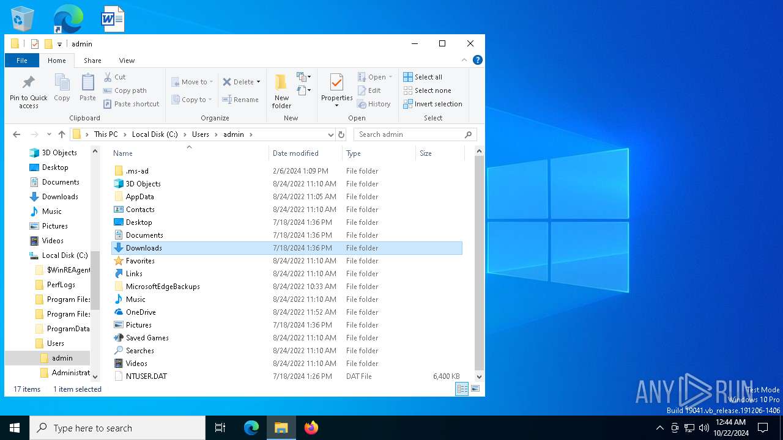Click the refresh button beside address bar
The width and height of the screenshot is (783, 440).
341,134
